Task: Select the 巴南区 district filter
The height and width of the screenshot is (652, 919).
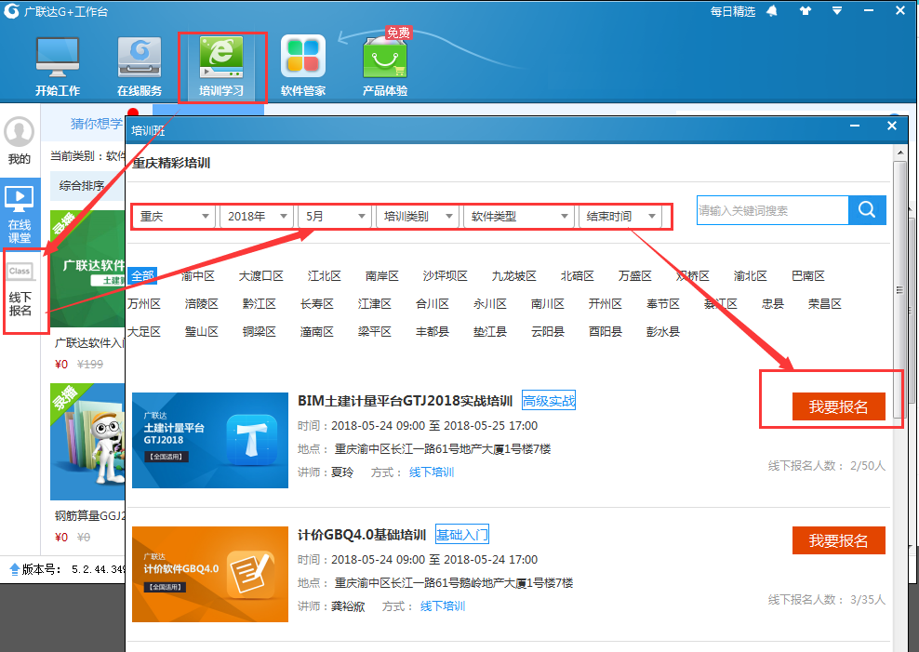Action: tap(808, 276)
